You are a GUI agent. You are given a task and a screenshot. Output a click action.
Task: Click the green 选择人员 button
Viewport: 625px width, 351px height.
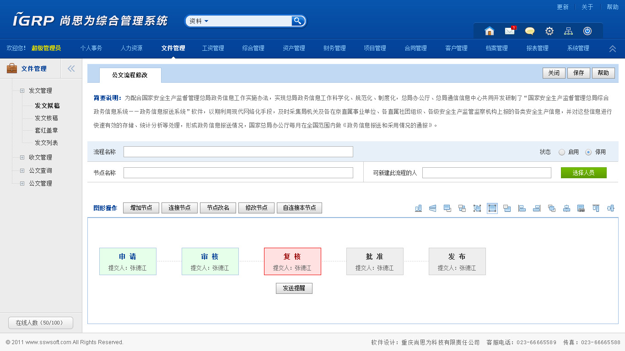pos(584,173)
